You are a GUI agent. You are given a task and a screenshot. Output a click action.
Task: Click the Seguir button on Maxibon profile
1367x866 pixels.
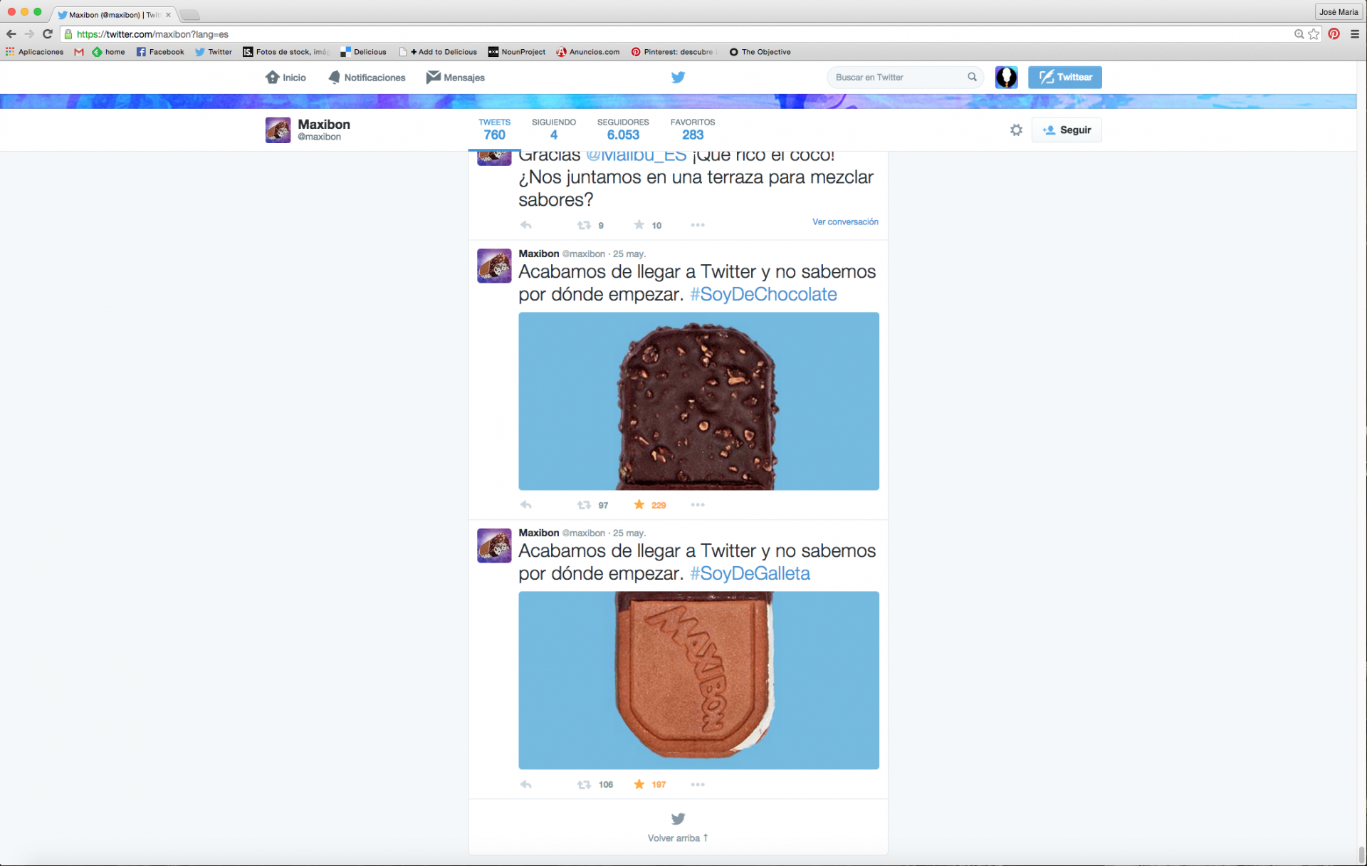[1069, 130]
